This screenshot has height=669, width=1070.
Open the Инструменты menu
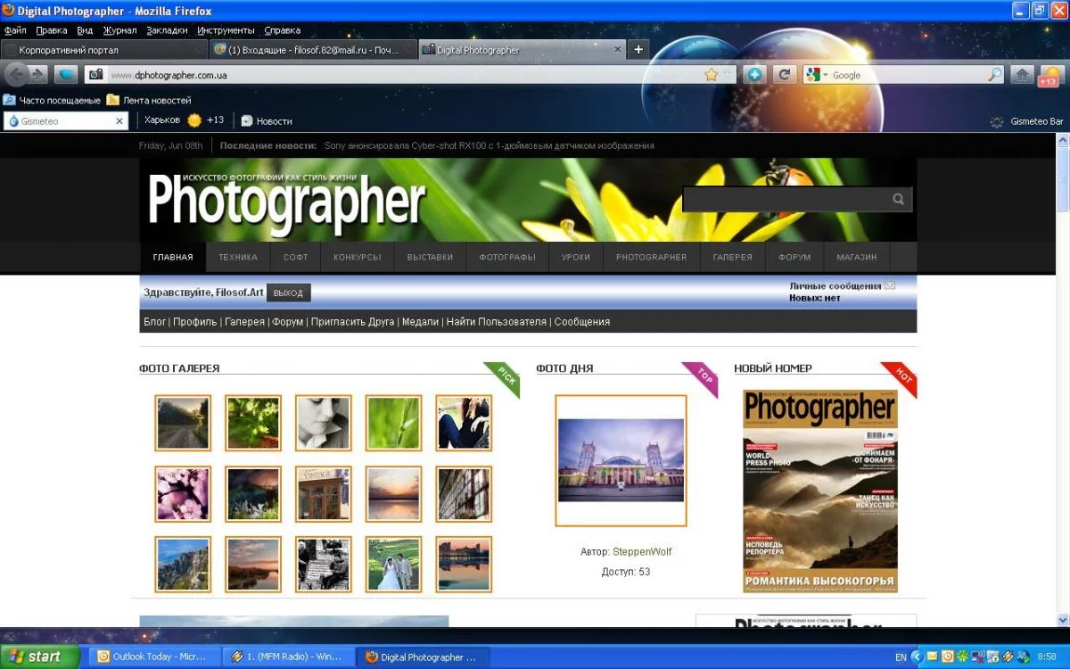coord(226,30)
